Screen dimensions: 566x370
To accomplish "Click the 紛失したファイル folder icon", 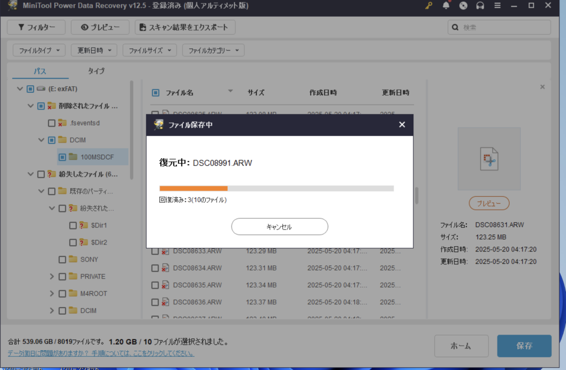I will (x=51, y=174).
